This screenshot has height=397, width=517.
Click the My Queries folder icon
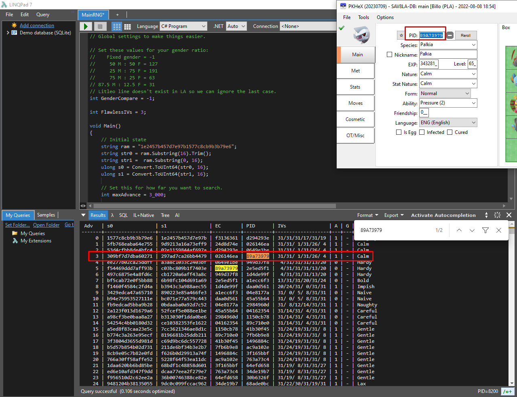click(15, 234)
